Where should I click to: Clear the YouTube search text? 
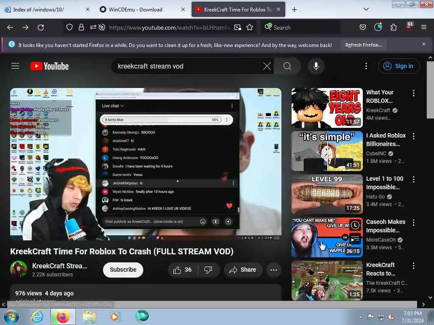pos(267,66)
